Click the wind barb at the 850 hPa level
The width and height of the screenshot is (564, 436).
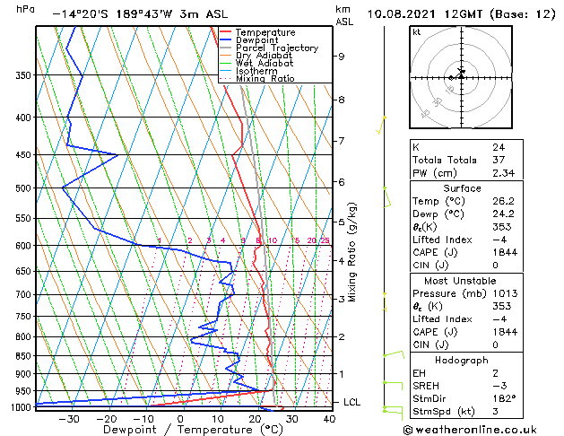tap(394, 354)
